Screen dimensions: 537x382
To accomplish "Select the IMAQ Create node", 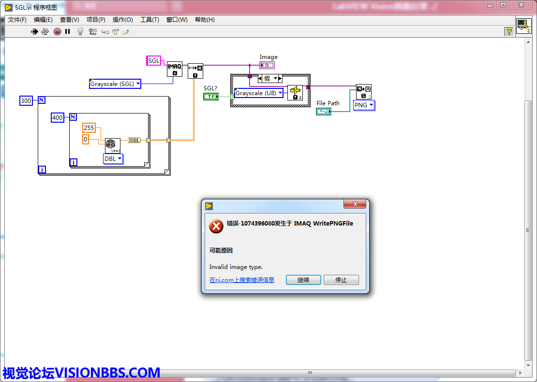I will [175, 69].
